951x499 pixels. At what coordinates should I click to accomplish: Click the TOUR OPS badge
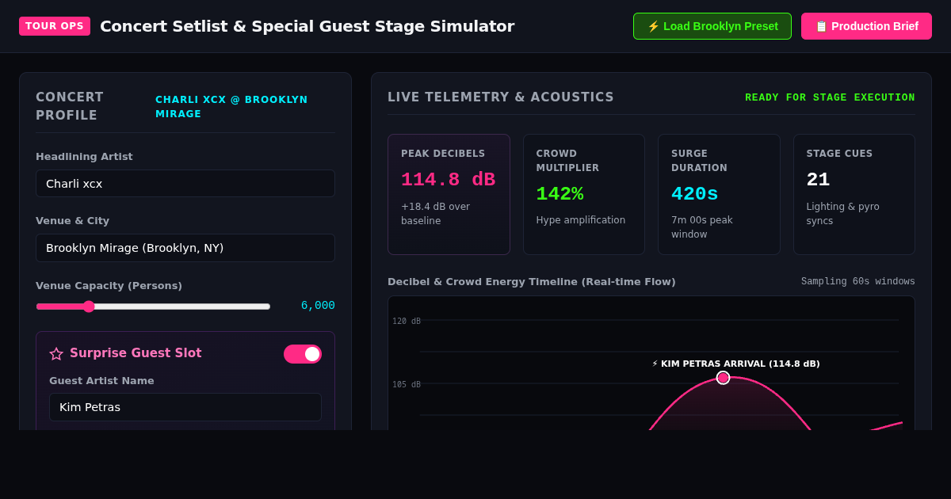[55, 26]
